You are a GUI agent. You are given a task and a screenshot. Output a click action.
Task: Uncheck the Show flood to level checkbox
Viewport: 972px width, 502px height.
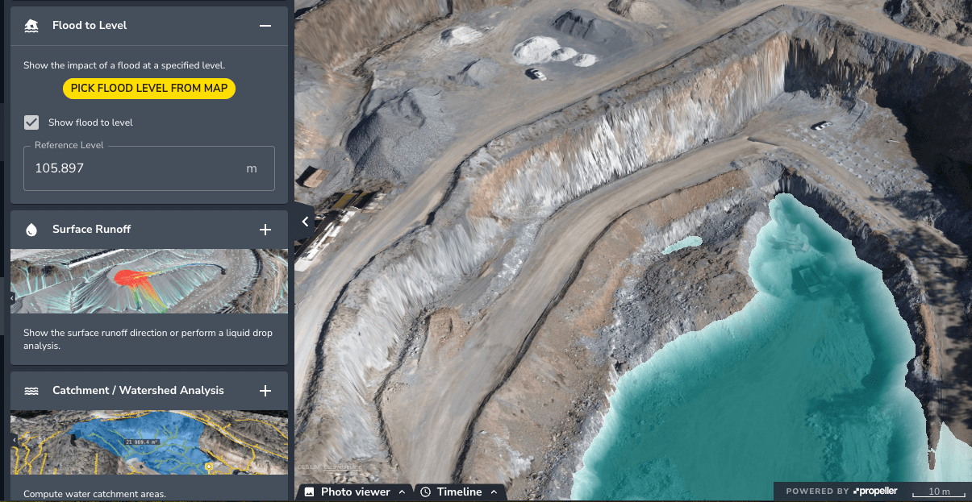tap(31, 122)
